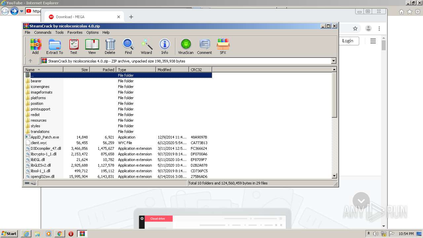Open the archive Comment tool
This screenshot has width=423, height=238.
tap(205, 46)
